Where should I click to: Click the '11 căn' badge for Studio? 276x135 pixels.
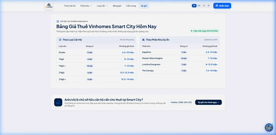click(90, 52)
